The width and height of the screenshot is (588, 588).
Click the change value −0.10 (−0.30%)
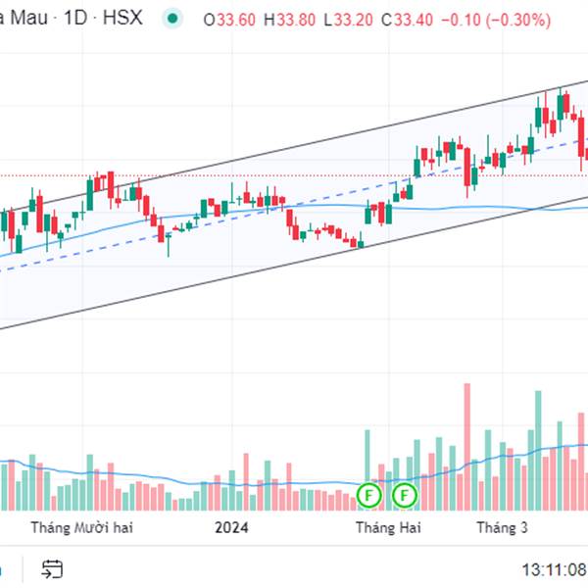[x=496, y=20]
